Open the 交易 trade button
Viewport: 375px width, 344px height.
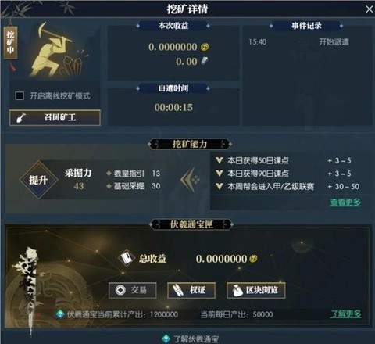[133, 290]
